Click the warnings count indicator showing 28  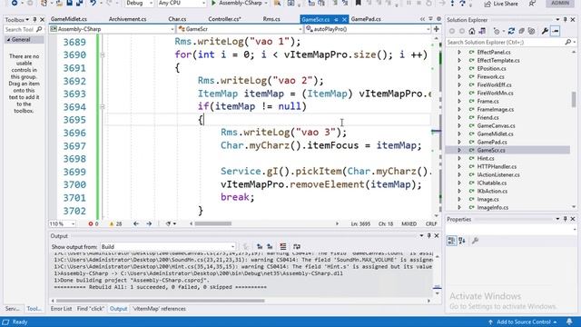coord(115,223)
